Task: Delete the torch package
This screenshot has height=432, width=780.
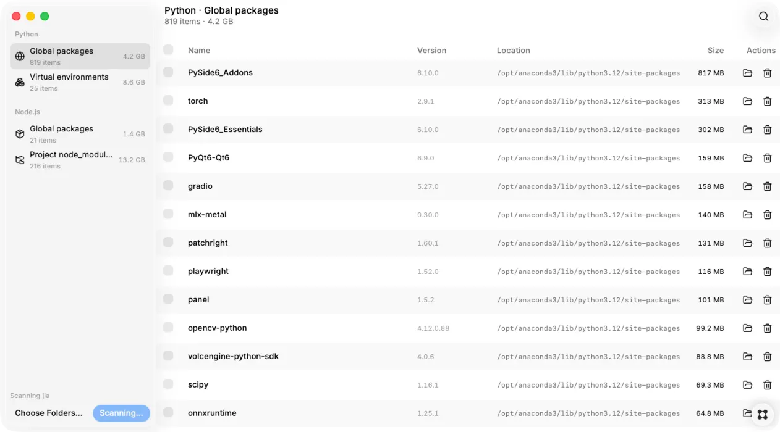Action: [767, 101]
